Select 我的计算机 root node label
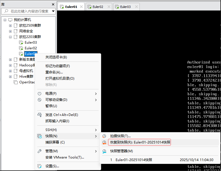 pyautogui.click(x=22, y=20)
